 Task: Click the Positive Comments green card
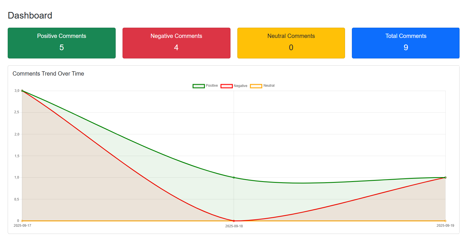[x=62, y=43]
